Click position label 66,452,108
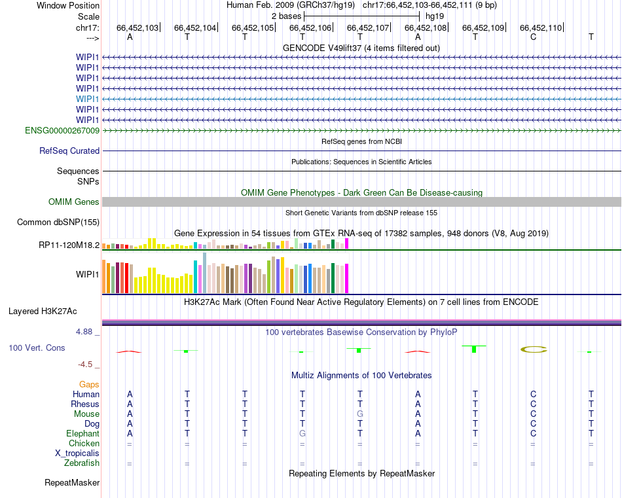 pyautogui.click(x=425, y=27)
